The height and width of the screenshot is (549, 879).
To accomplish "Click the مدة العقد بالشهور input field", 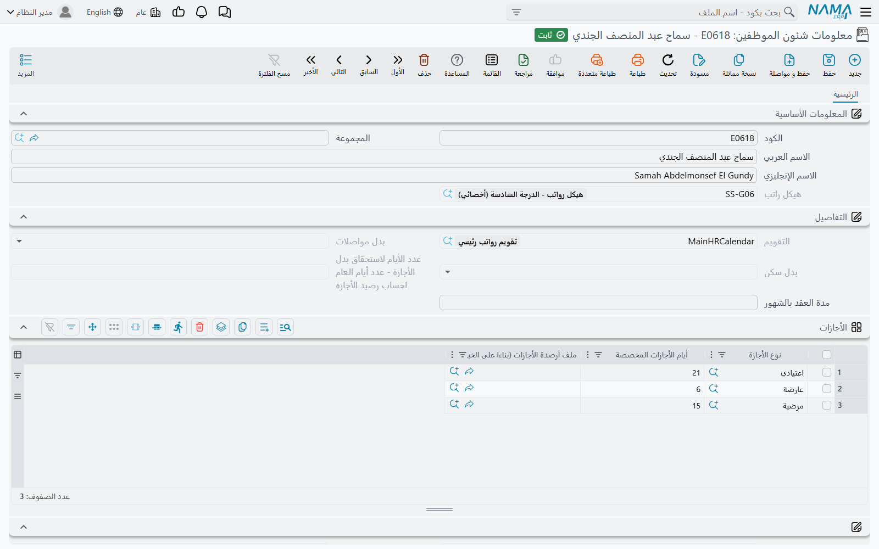I will pyautogui.click(x=598, y=302).
